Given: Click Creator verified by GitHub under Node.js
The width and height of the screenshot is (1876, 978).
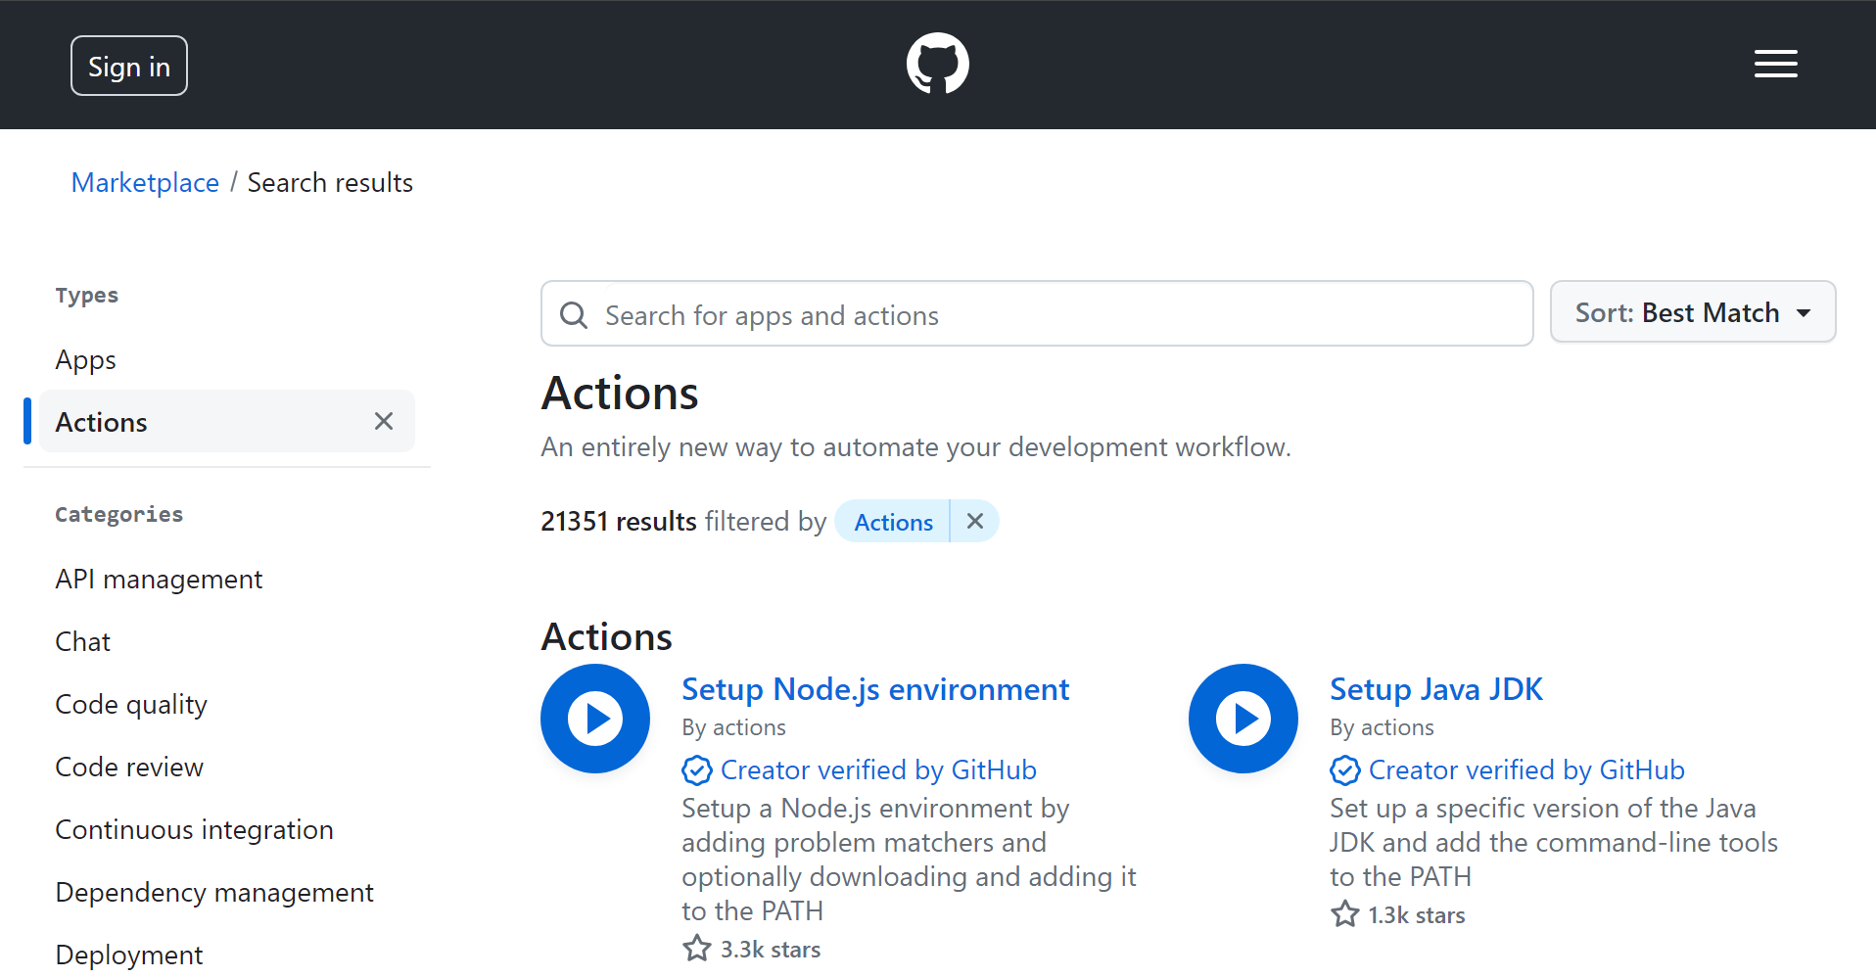Looking at the screenshot, I should tap(878, 770).
